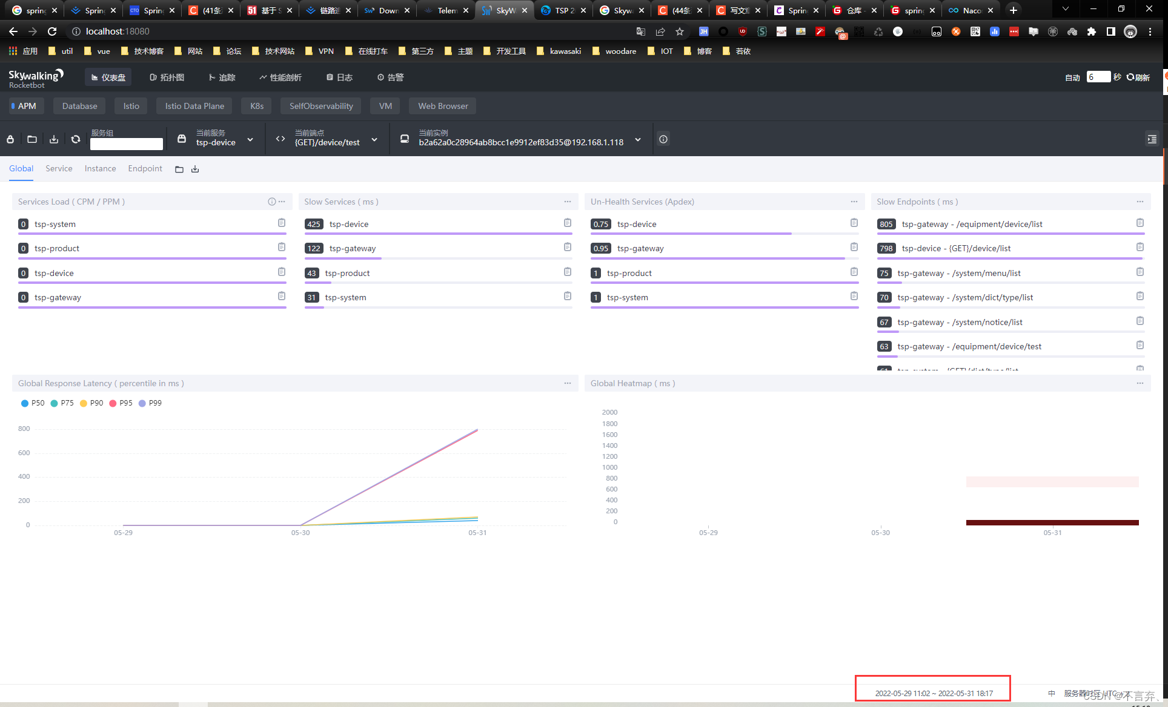Image resolution: width=1168 pixels, height=707 pixels.
Task: Expand the current endpoint {GET}/device/test dropdown
Action: tap(374, 140)
